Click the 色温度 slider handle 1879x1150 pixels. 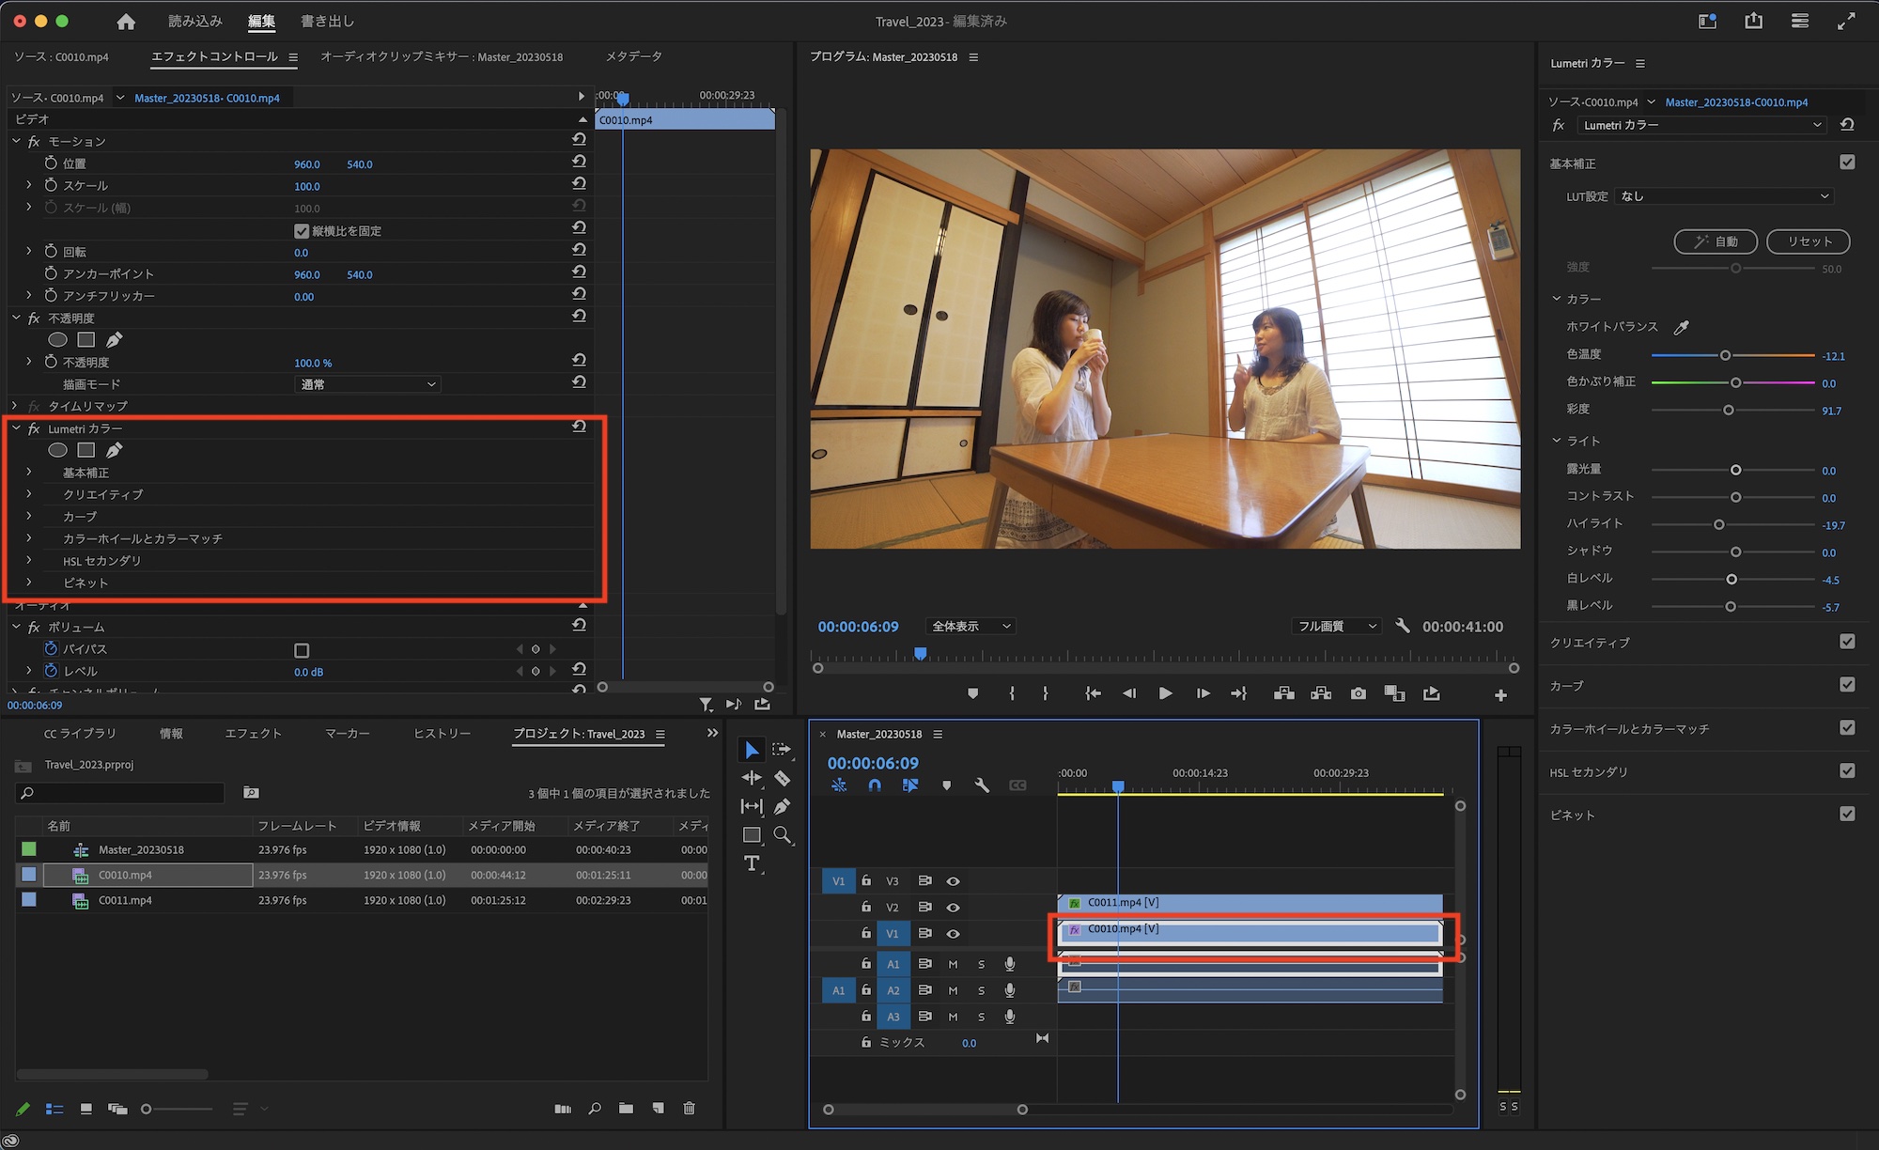pyautogui.click(x=1725, y=356)
